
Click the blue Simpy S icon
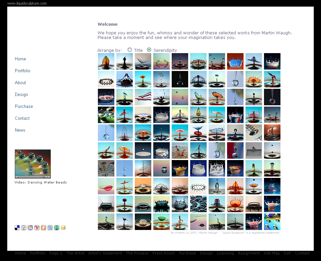[50, 228]
